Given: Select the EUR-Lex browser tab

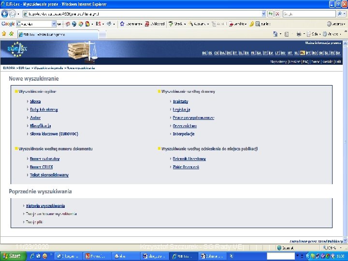Looking at the screenshot, I should pos(58,35).
